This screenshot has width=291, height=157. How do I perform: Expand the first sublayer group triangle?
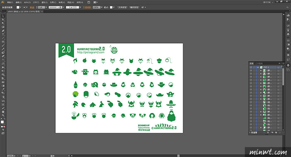261,70
